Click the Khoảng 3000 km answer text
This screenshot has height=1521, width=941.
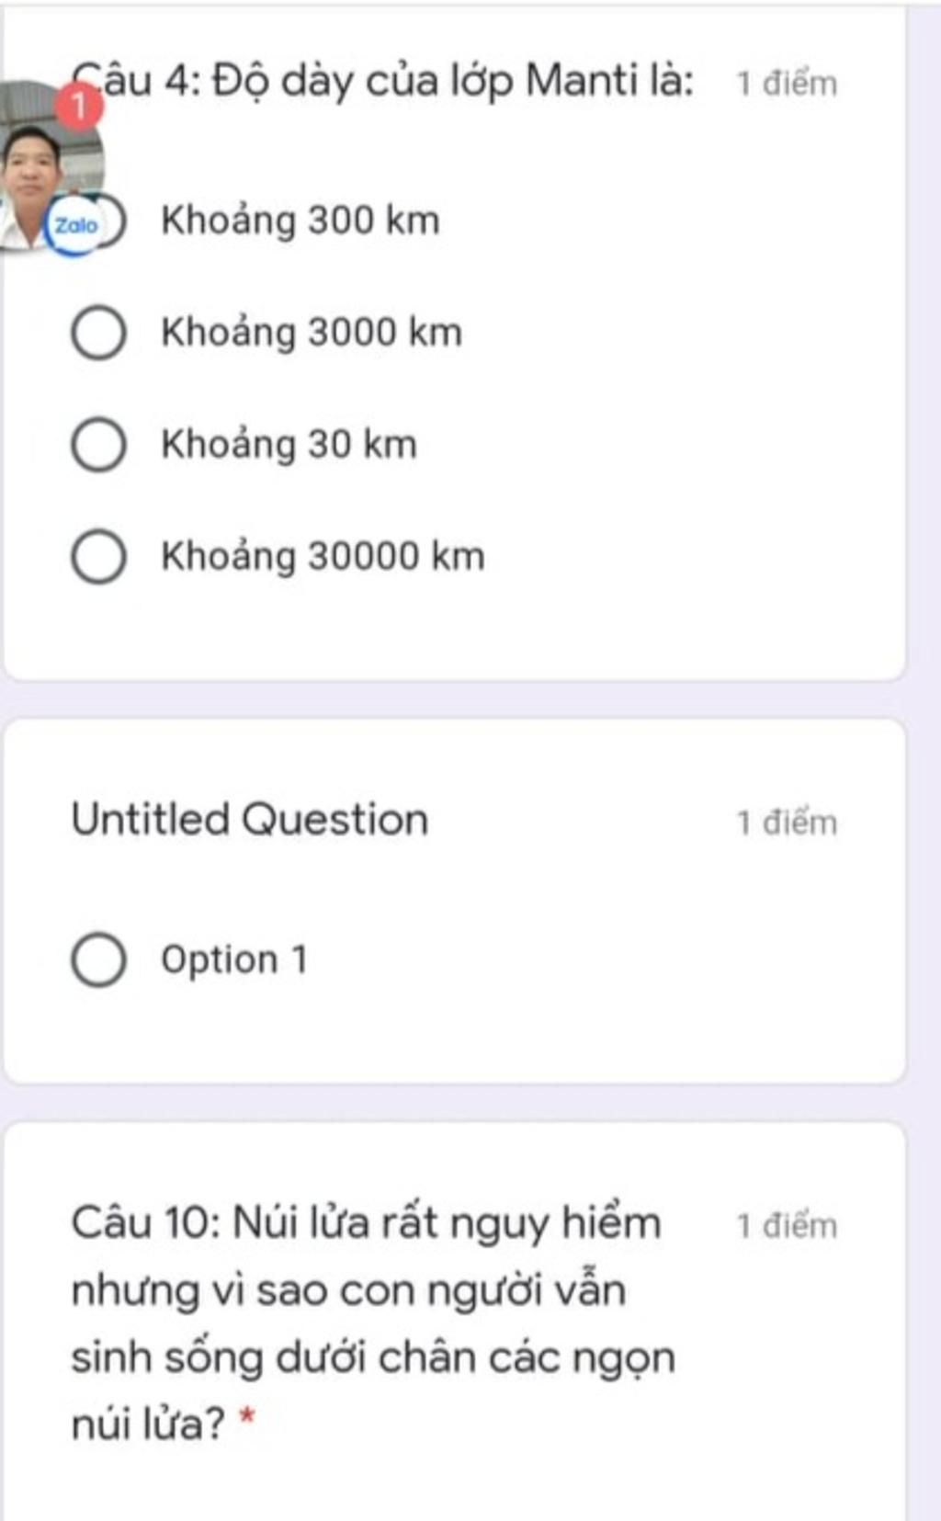(312, 333)
